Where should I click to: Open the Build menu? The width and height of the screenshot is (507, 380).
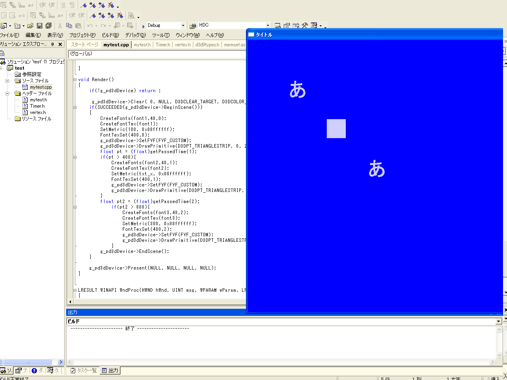[110, 35]
